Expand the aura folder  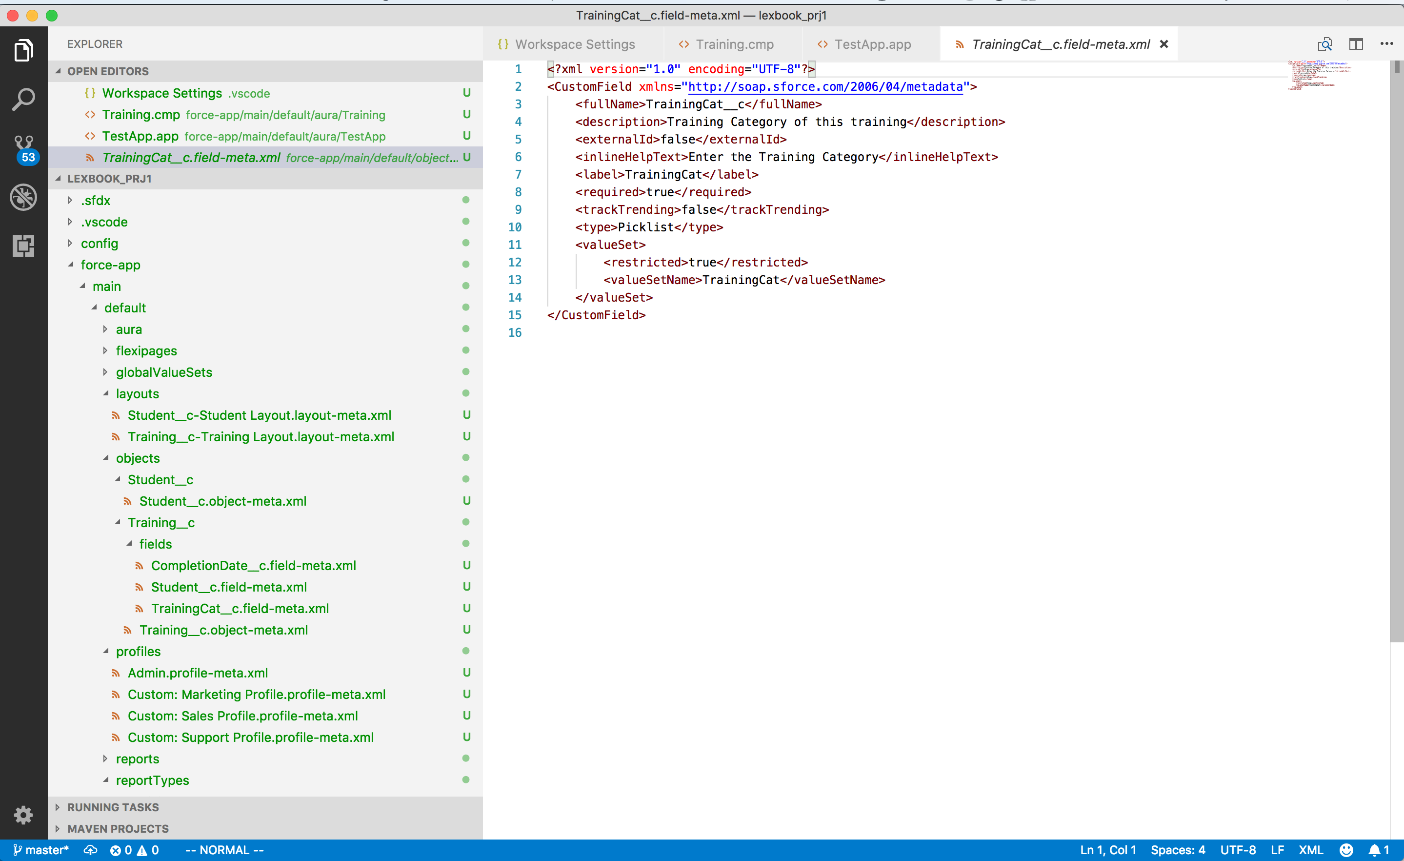(x=105, y=329)
